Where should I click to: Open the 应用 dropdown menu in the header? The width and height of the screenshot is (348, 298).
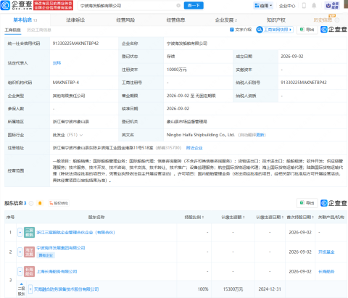click(263, 5)
